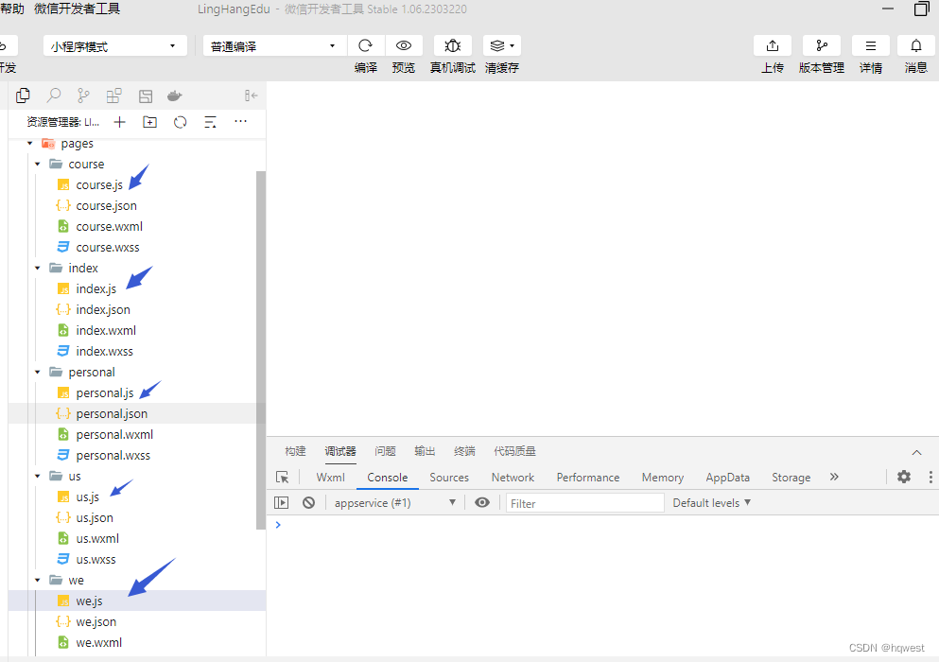Toggle live expression eye in console
The image size is (939, 662).
pyautogui.click(x=482, y=502)
